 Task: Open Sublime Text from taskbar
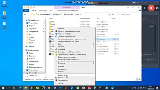click(x=32, y=88)
